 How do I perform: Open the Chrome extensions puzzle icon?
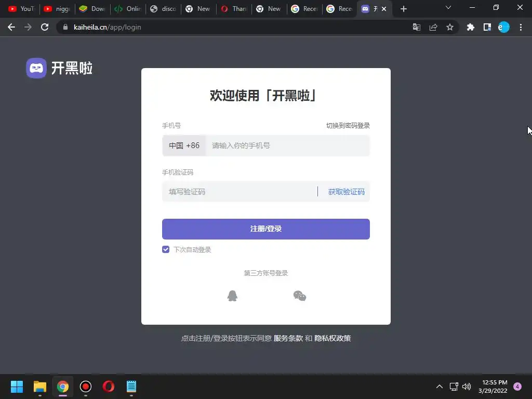[x=471, y=27]
